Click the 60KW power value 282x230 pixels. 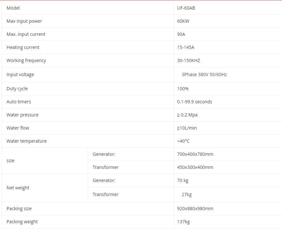pos(183,21)
